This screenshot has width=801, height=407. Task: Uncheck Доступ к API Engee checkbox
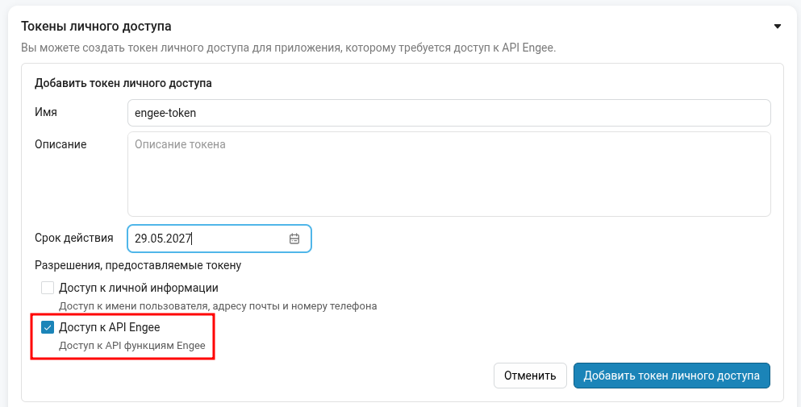click(48, 327)
